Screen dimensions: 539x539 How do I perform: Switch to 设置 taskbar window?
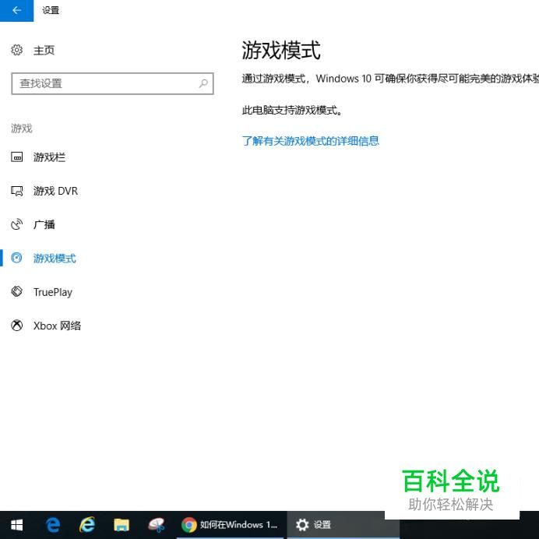[343, 525]
